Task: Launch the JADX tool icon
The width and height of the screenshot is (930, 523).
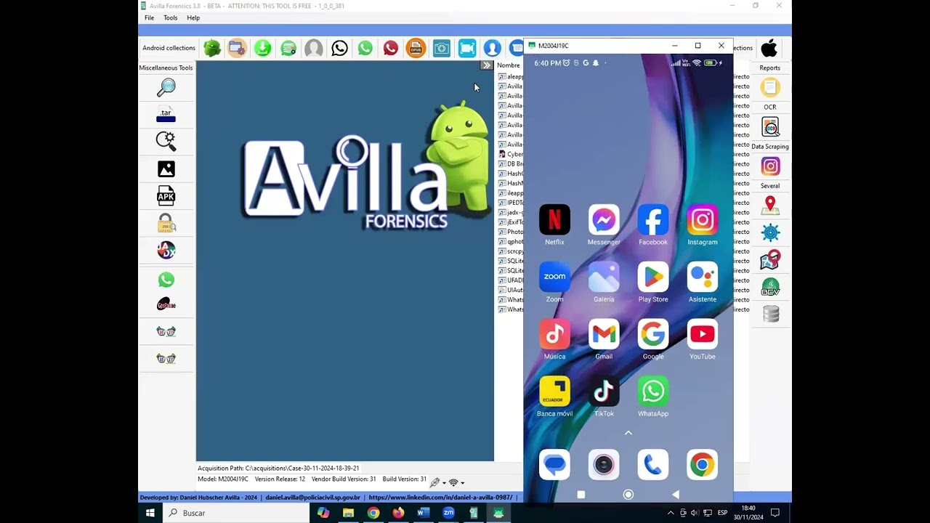Action: click(166, 251)
